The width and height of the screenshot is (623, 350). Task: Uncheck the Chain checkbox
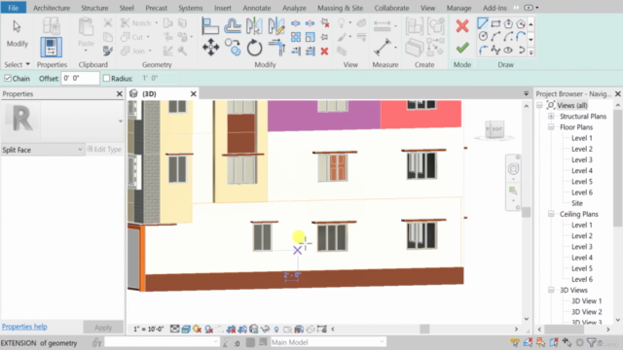8,78
